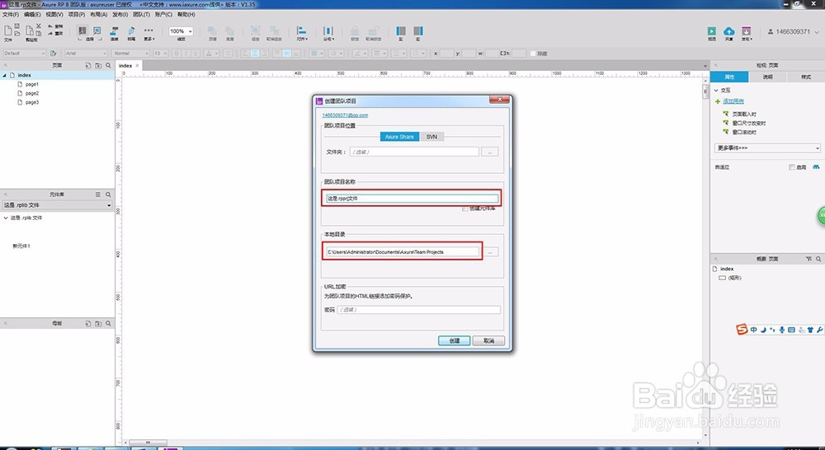825x450 pixels.
Task: Open the Distribute dropdown
Action: [x=328, y=33]
